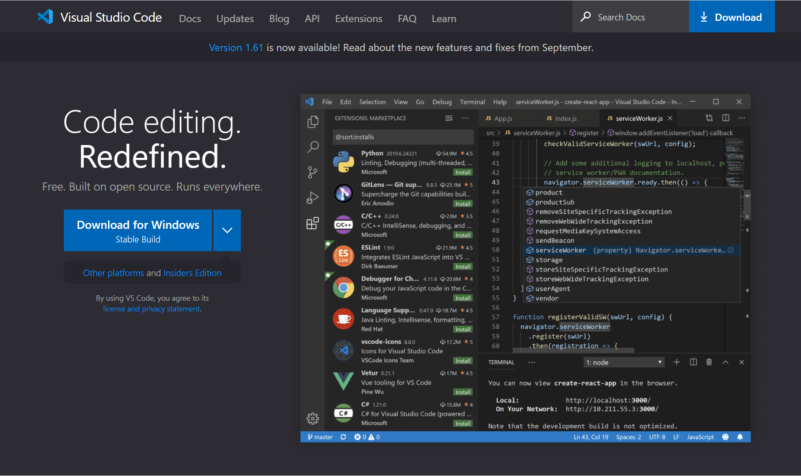Click 'register' in the breadcrumb path
Image resolution: width=801 pixels, height=476 pixels.
pyautogui.click(x=584, y=133)
